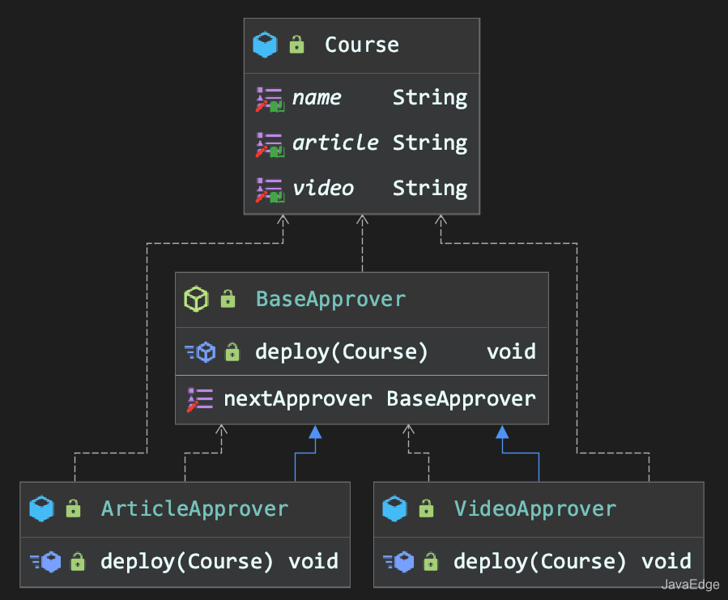Click the field icon before video
Image resolution: width=728 pixels, height=600 pixels.
pyautogui.click(x=269, y=189)
